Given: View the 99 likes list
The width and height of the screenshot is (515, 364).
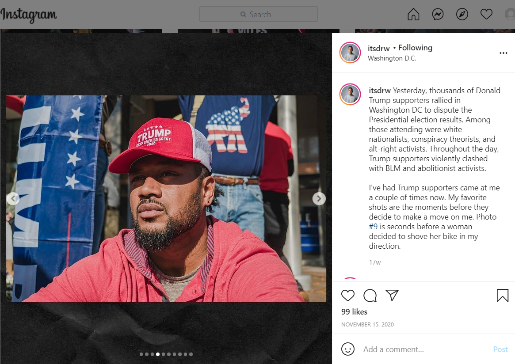Looking at the screenshot, I should 354,312.
